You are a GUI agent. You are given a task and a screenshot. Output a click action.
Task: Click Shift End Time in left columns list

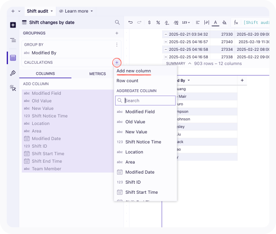click(x=68, y=161)
